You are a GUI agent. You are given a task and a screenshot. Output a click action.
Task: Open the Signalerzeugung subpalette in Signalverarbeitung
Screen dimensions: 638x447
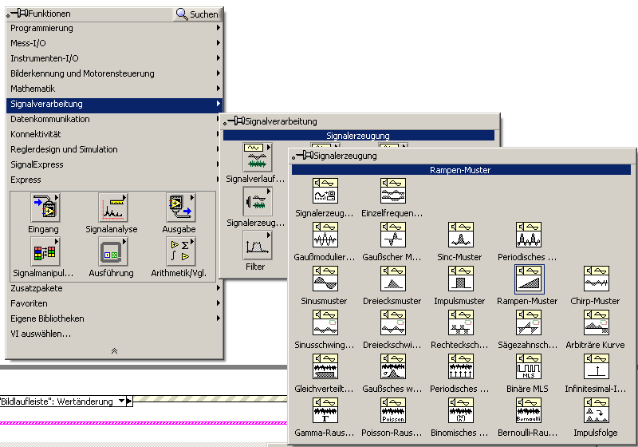click(257, 201)
